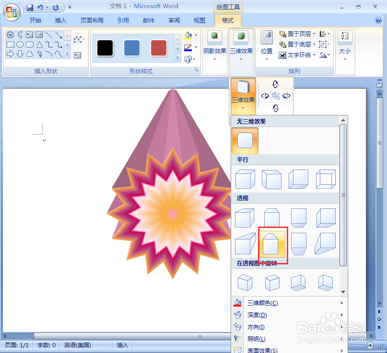The image size is (387, 353).
Task: Click 置于底层 send to back
Action: click(x=297, y=45)
